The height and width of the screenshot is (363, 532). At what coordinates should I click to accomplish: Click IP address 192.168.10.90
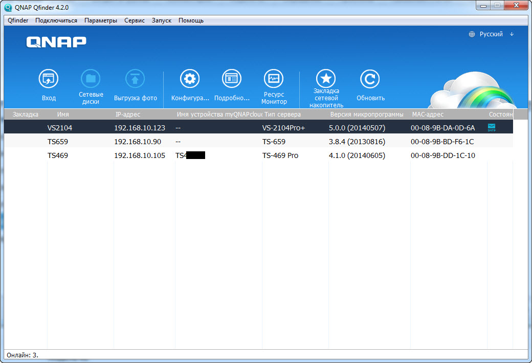point(138,142)
